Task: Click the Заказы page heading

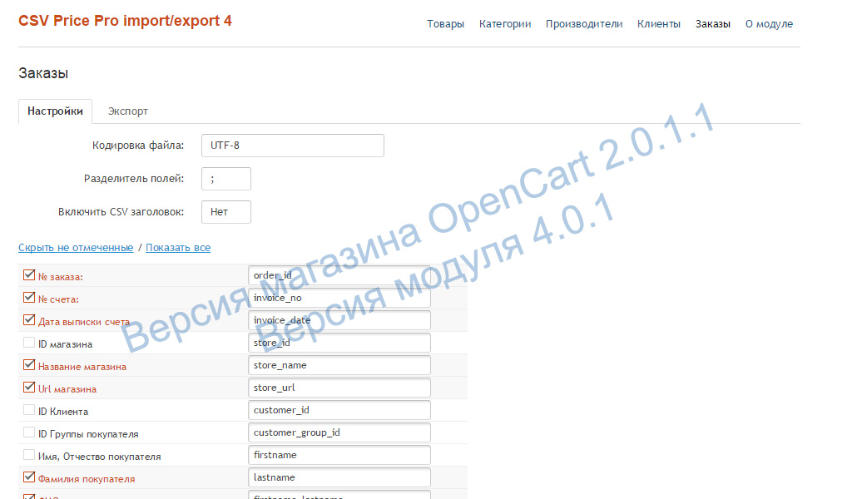Action: (x=43, y=73)
